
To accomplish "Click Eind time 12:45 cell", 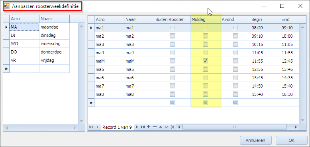I will [x=290, y=61].
